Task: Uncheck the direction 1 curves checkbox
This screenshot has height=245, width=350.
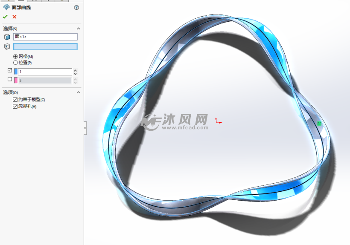Action: [10, 70]
